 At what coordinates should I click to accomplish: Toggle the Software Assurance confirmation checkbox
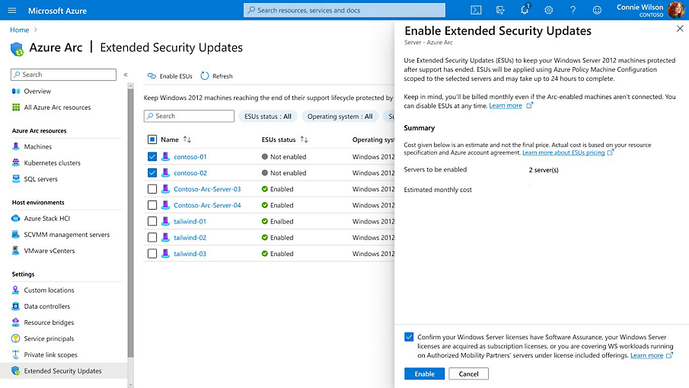coord(410,337)
